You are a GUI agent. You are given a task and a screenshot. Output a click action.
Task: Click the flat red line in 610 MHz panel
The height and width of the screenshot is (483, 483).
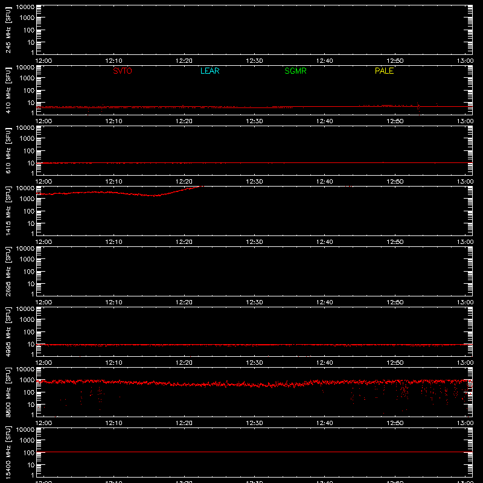[254, 162]
